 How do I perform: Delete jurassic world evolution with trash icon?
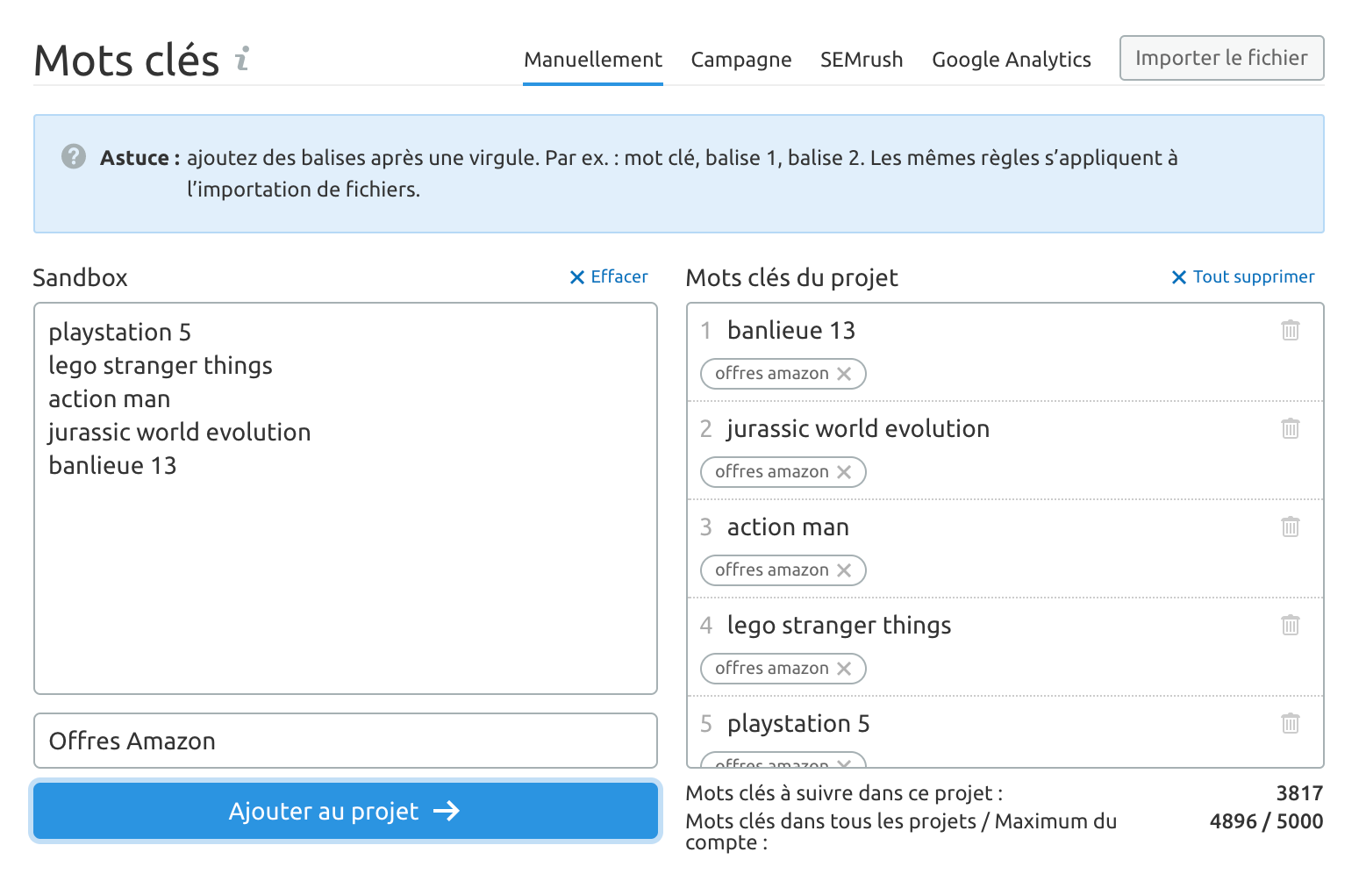click(x=1290, y=429)
